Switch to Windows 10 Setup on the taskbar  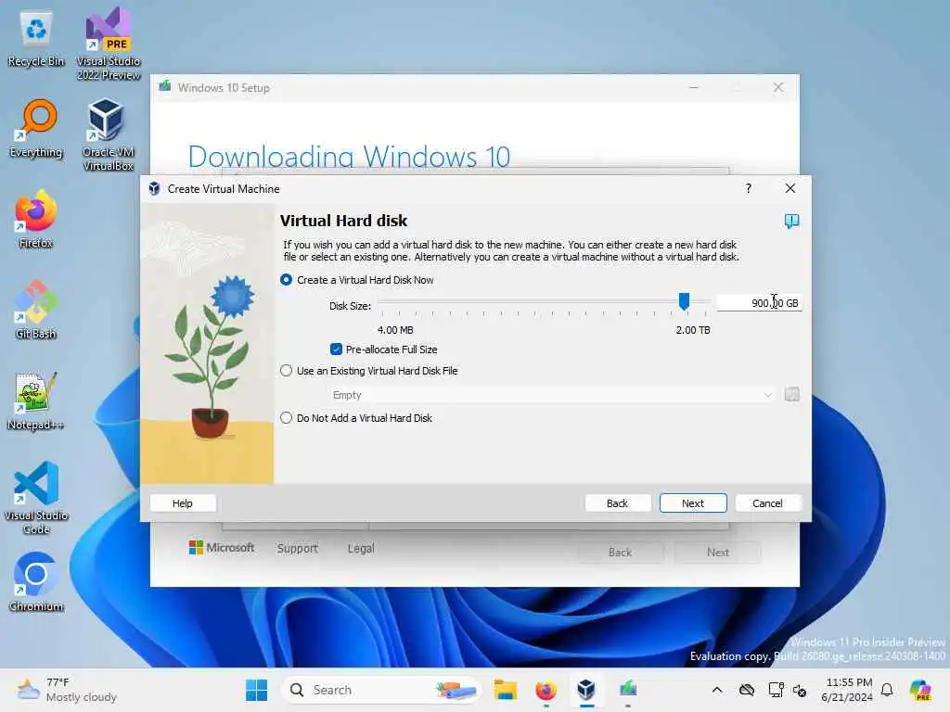pyautogui.click(x=628, y=690)
